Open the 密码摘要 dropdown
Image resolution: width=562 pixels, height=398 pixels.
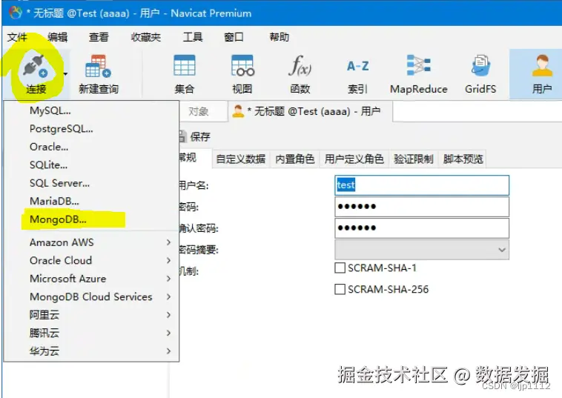tap(422, 250)
